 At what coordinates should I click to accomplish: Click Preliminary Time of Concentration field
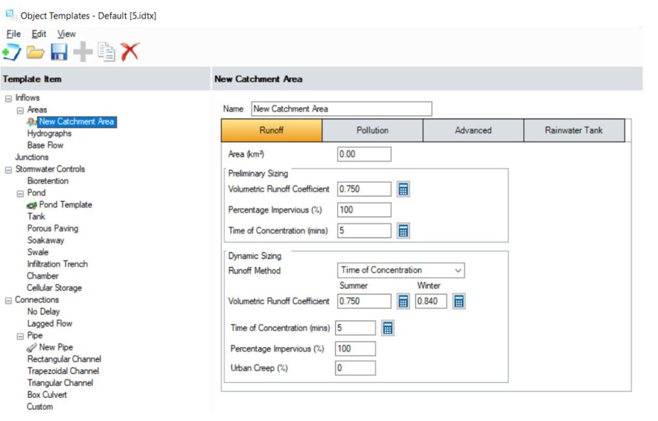[364, 231]
